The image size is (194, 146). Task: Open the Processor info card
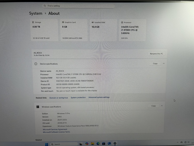(x=132, y=30)
